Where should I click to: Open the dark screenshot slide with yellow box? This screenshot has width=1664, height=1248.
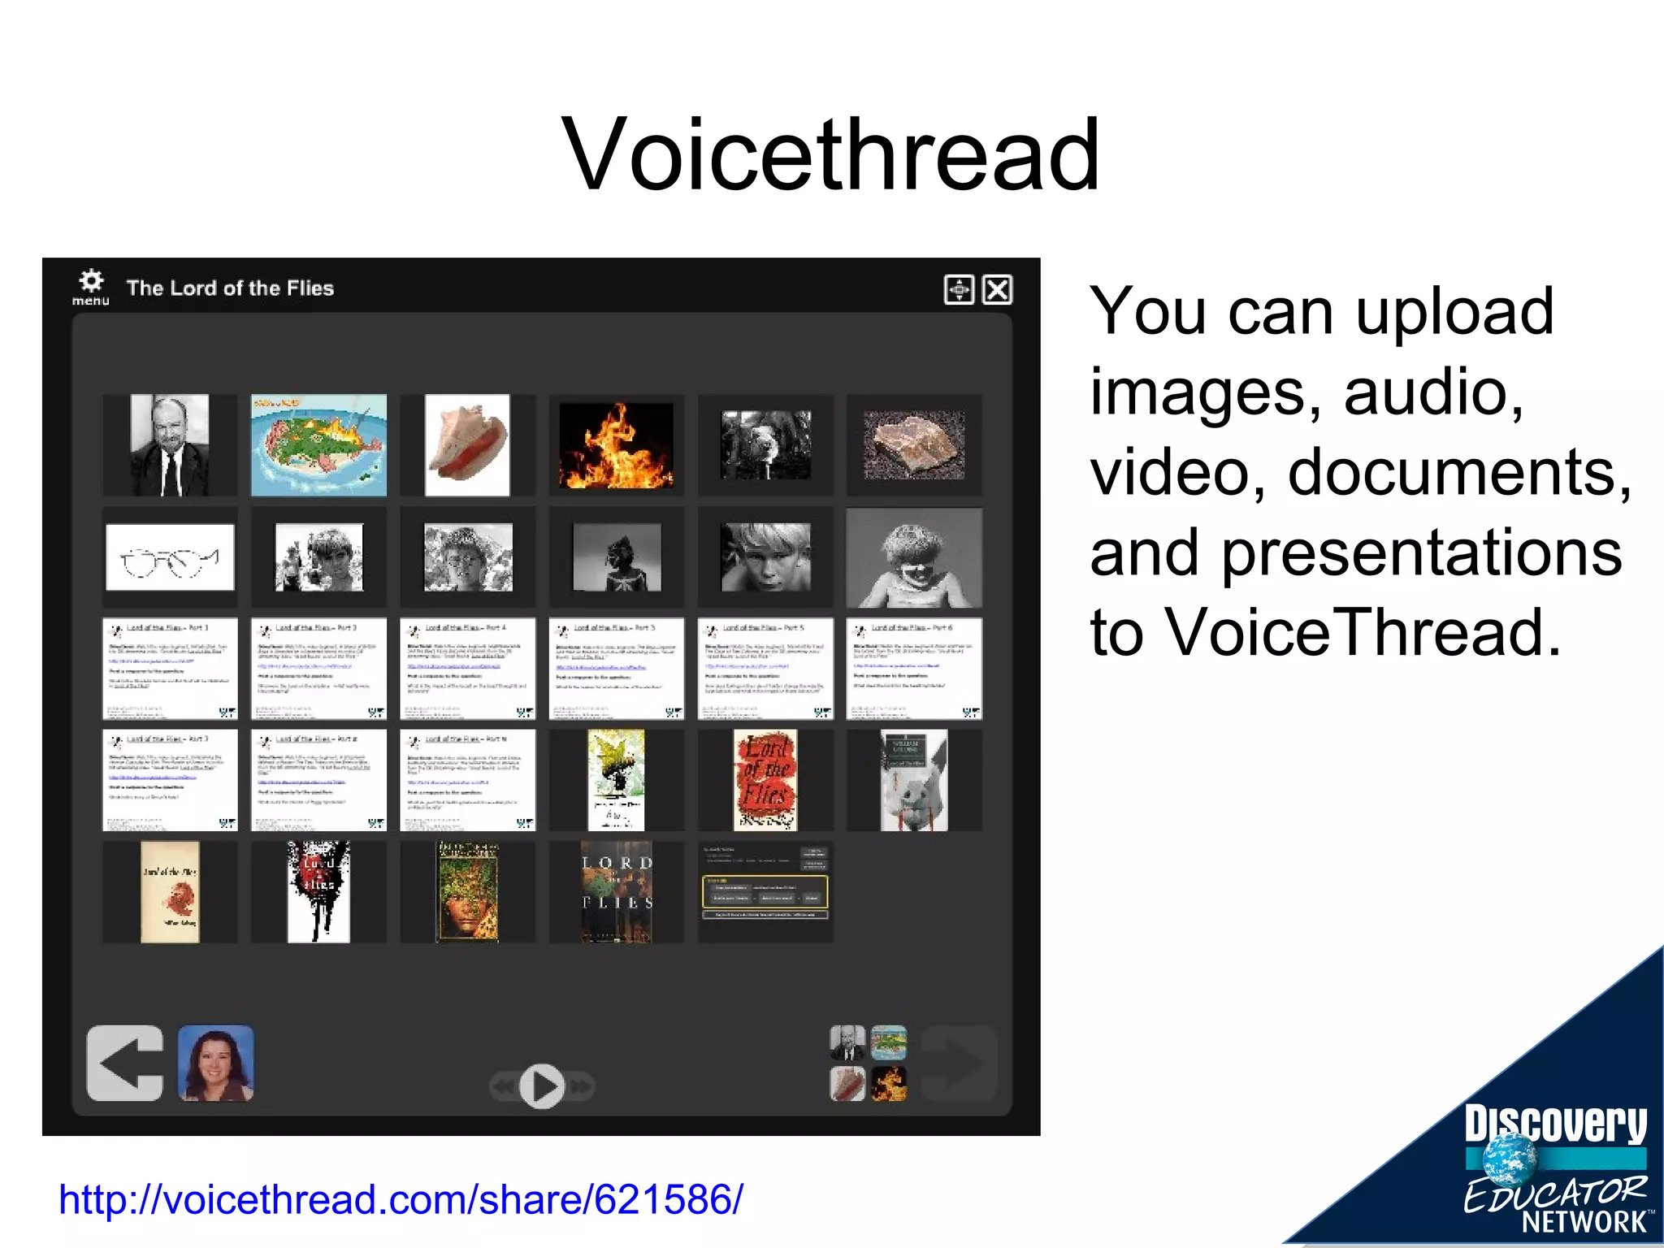(765, 892)
